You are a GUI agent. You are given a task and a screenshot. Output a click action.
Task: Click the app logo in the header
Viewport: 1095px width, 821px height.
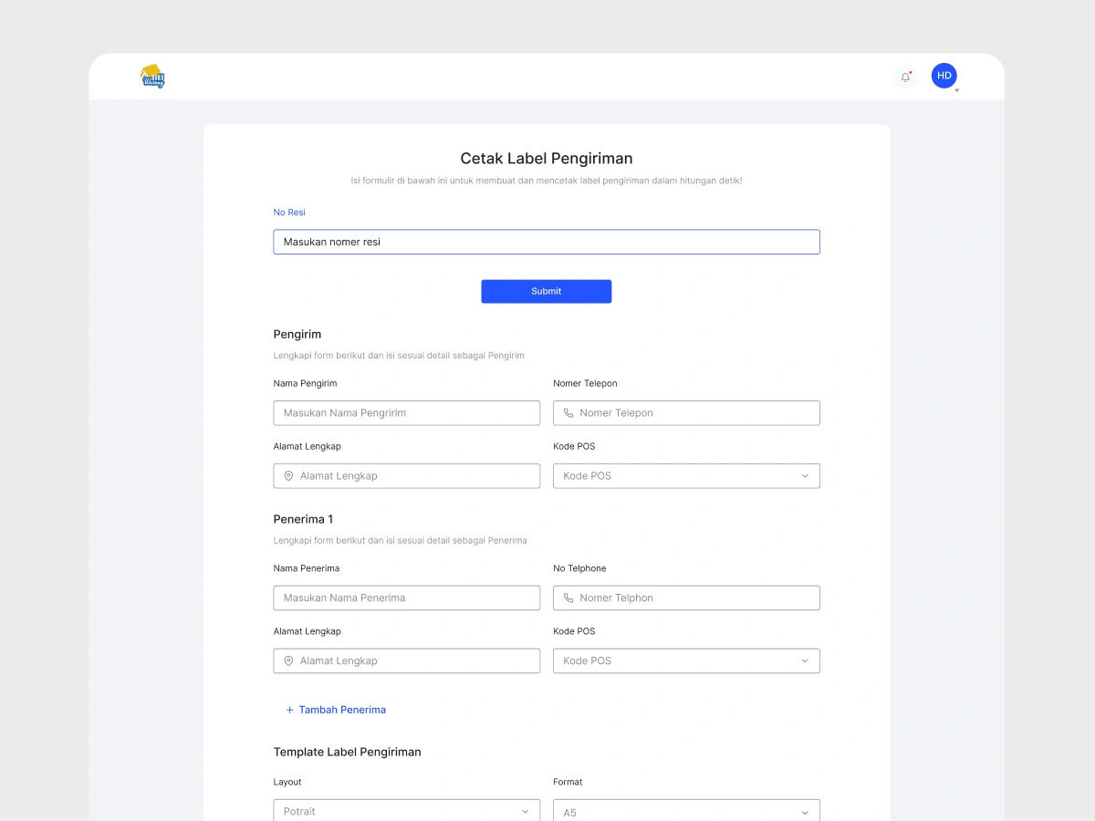[153, 77]
